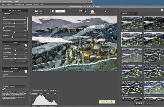
Task: Favorite the Standard preset via its star
Action: pos(122,30)
